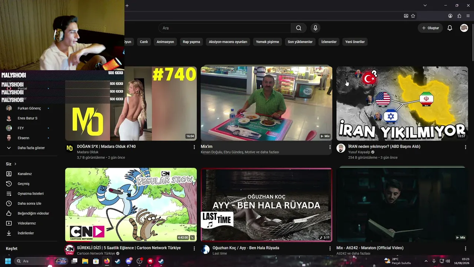
Task: Open the Discord taskbar icon
Action: (x=128, y=261)
